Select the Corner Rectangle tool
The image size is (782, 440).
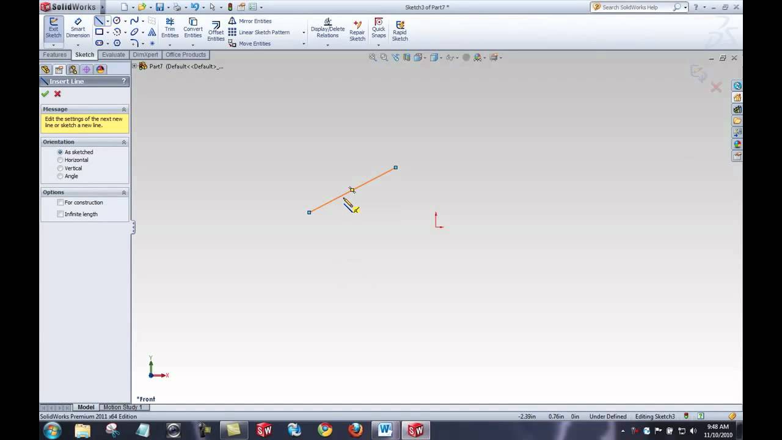click(99, 32)
